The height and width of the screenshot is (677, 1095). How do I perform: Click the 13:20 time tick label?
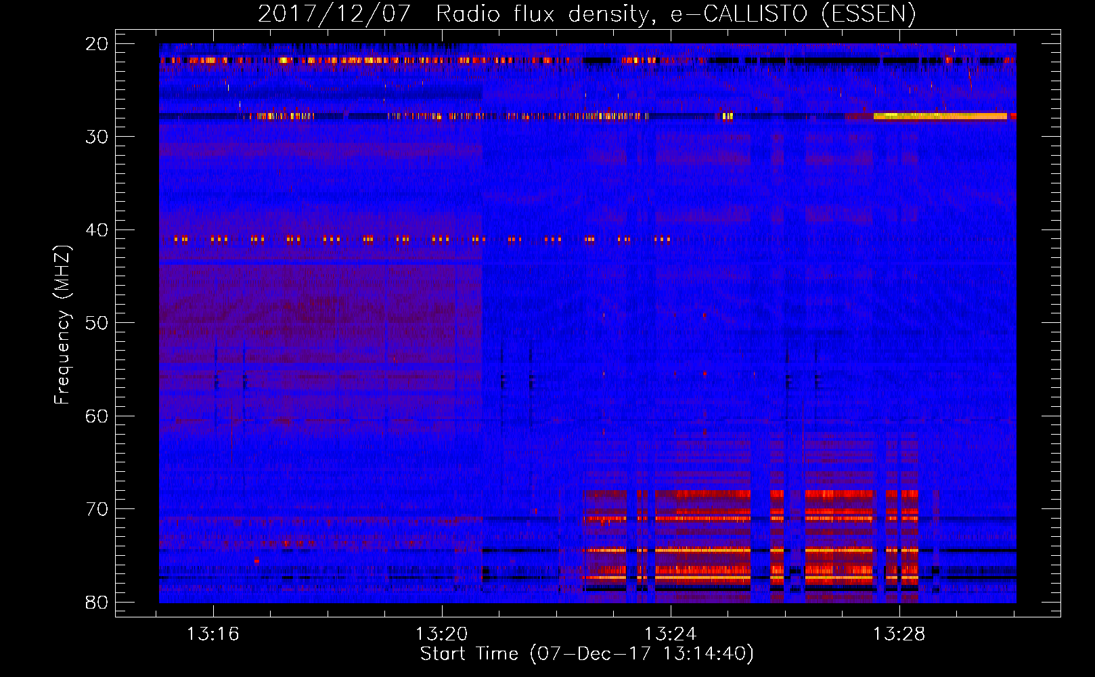pos(442,634)
